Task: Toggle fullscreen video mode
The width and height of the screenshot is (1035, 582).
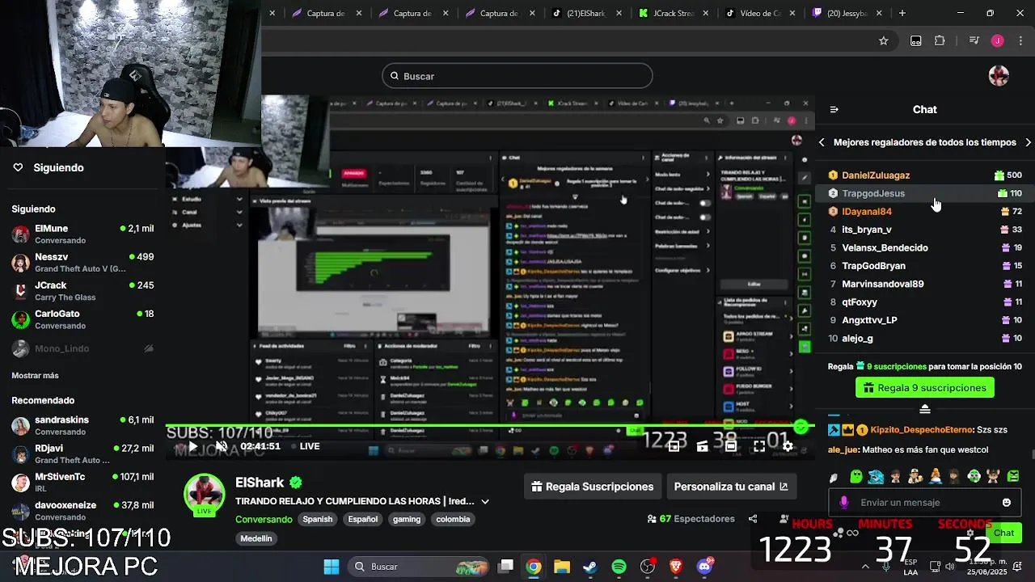Action: coord(759,446)
